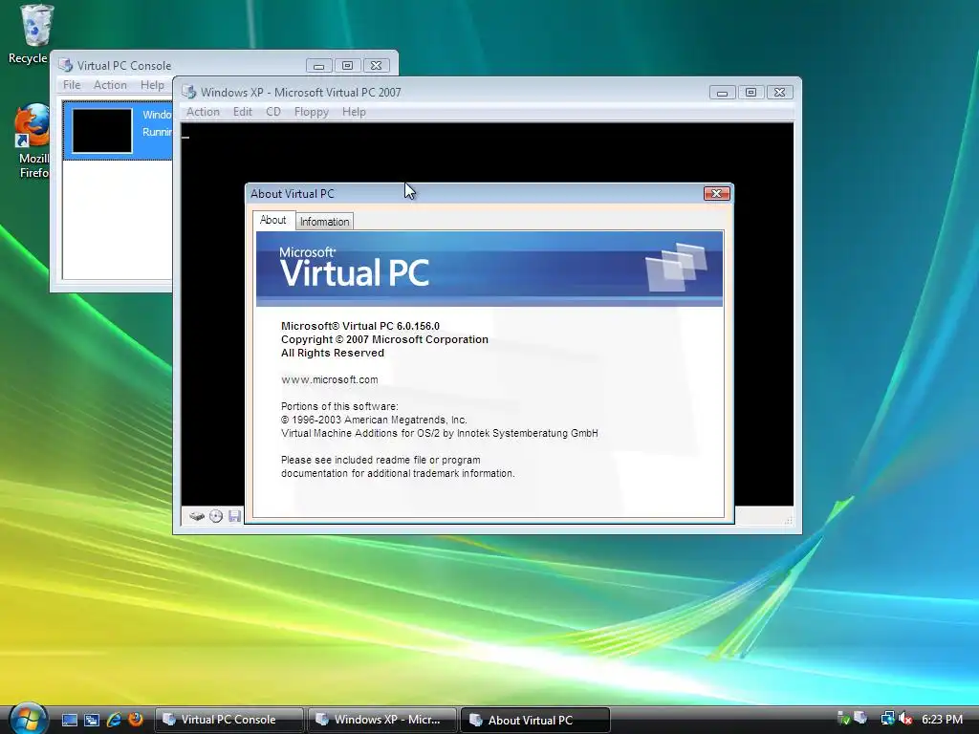Click the network tray icon
Screen dimensions: 979x734
click(886, 719)
